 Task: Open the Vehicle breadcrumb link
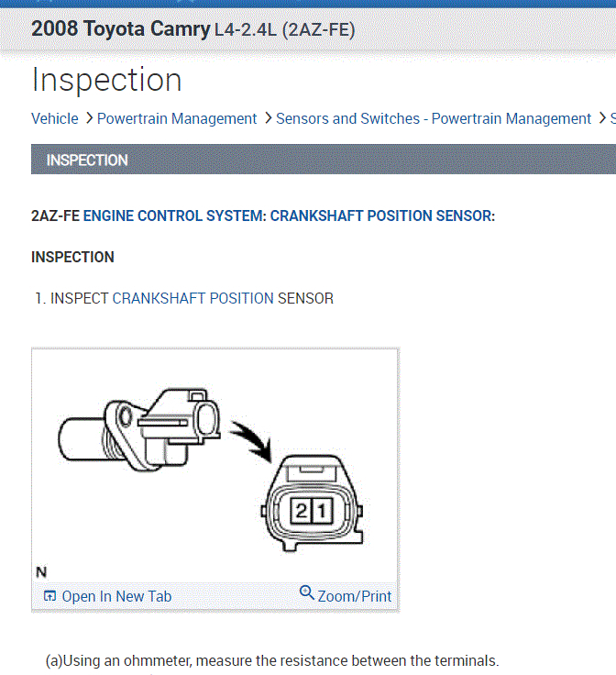click(54, 118)
